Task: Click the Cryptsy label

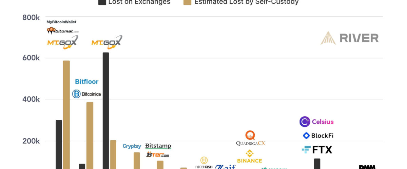Action: coord(132,146)
